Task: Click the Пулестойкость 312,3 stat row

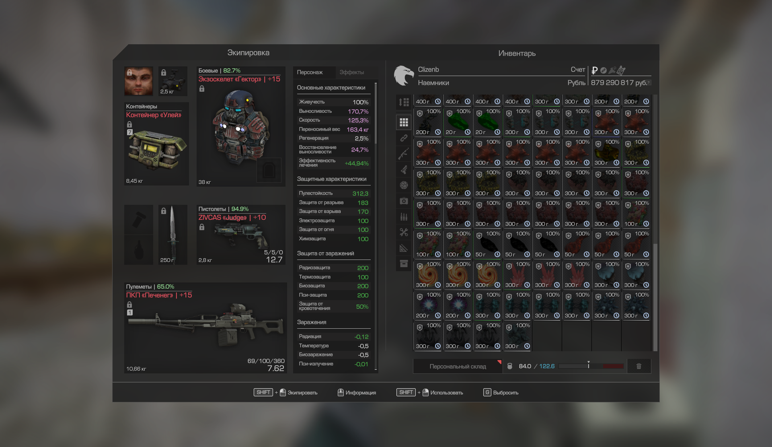Action: (x=334, y=194)
